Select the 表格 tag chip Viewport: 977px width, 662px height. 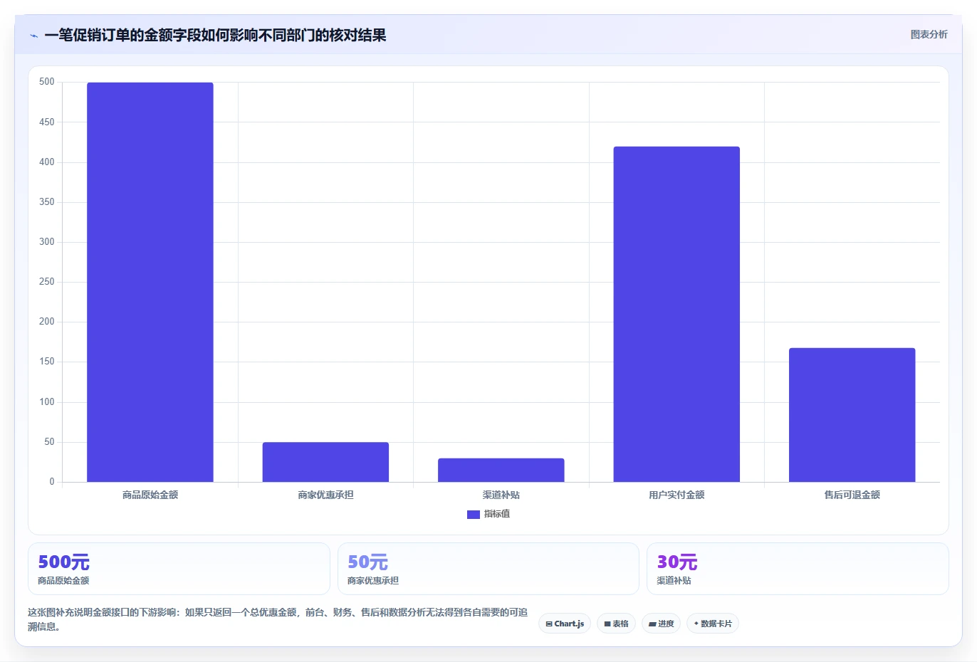tap(617, 624)
